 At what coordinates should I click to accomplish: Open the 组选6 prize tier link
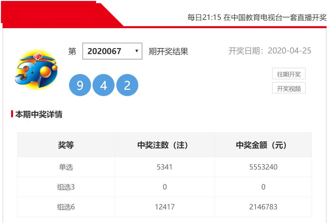66,207
